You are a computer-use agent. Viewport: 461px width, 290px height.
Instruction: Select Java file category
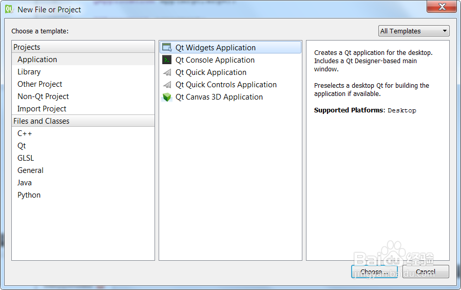coord(83,183)
